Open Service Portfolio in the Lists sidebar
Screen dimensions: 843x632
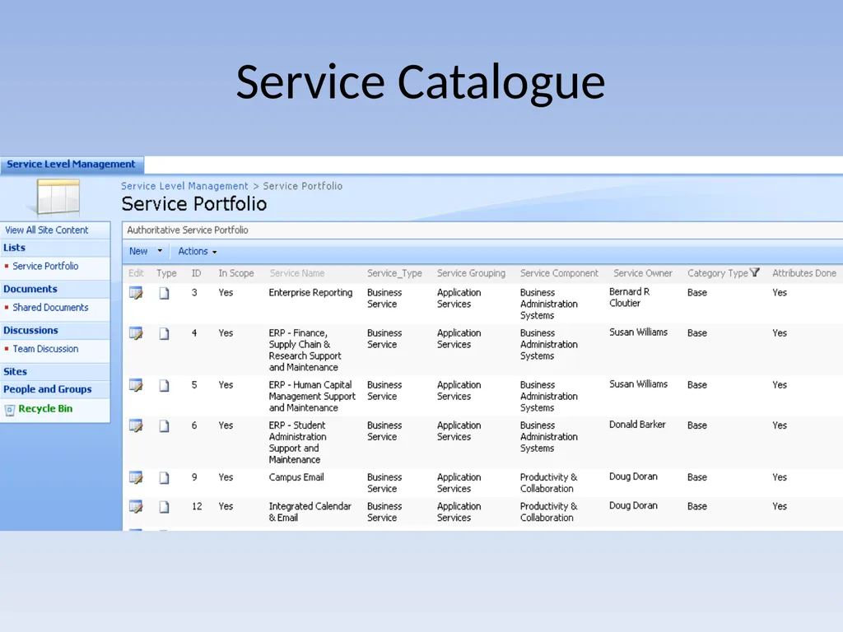46,266
